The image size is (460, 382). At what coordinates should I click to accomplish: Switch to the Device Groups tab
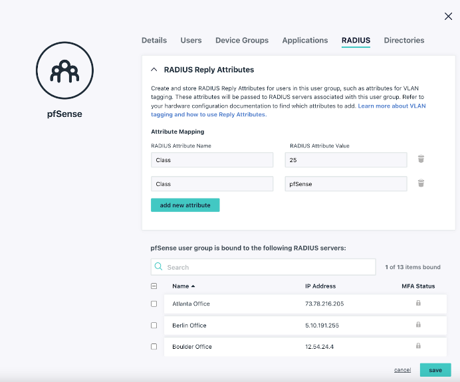tap(242, 41)
